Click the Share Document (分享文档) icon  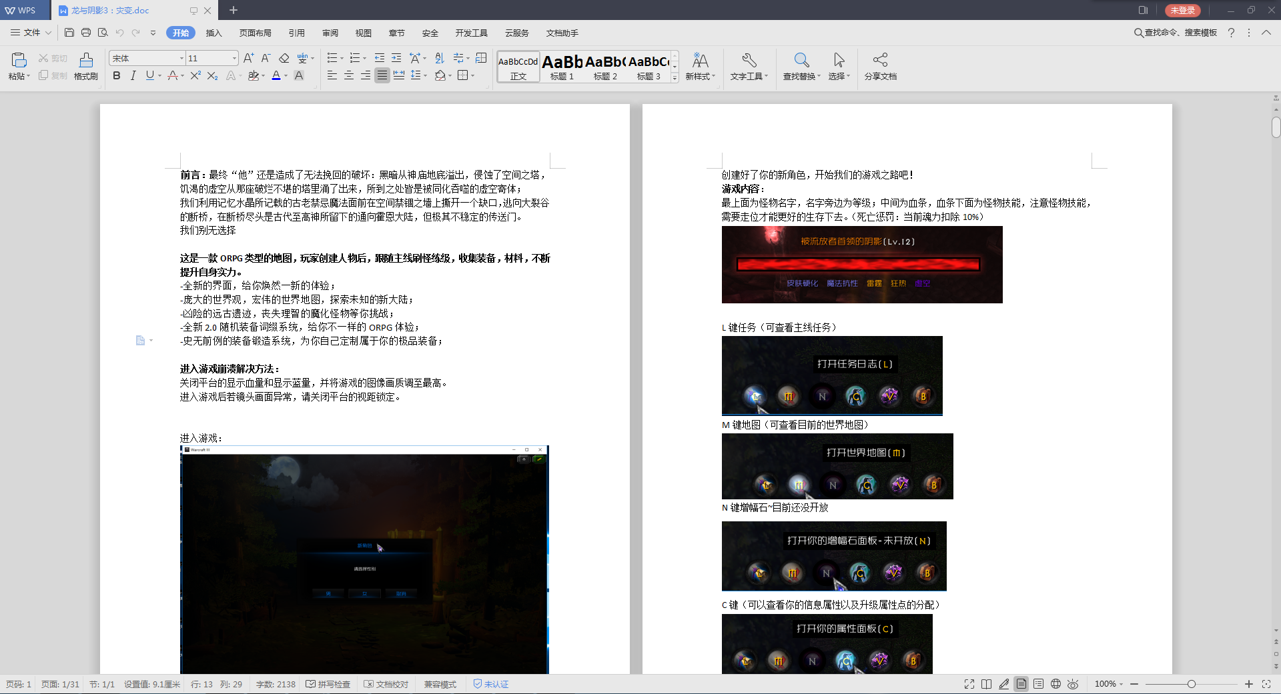[x=880, y=61]
